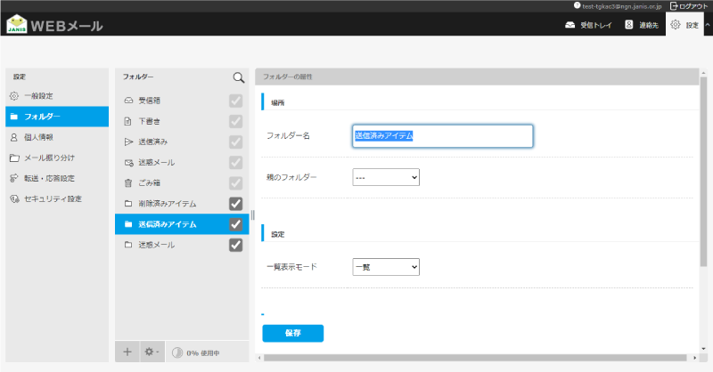Click the quota pie-chart icon
The height and width of the screenshot is (372, 713).
[177, 353]
